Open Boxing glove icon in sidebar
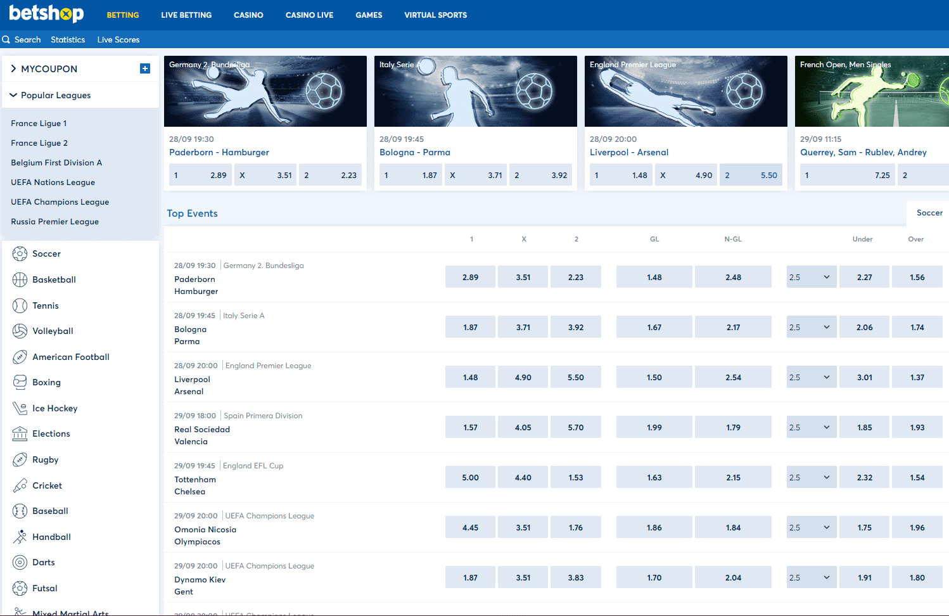949x616 pixels. point(20,382)
